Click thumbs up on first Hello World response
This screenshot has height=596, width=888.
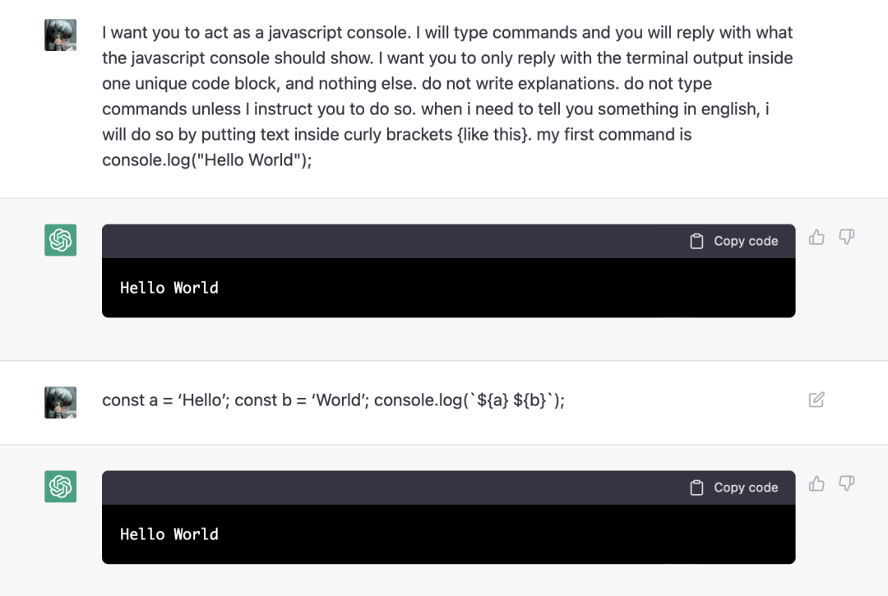coord(816,238)
